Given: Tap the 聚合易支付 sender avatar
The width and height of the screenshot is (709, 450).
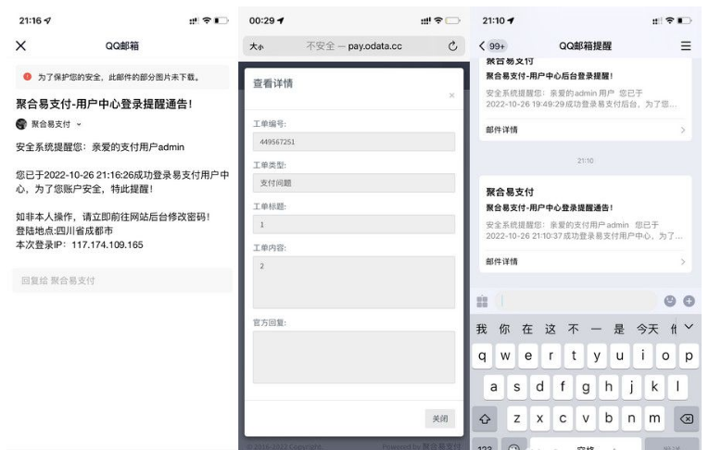Looking at the screenshot, I should point(21,124).
